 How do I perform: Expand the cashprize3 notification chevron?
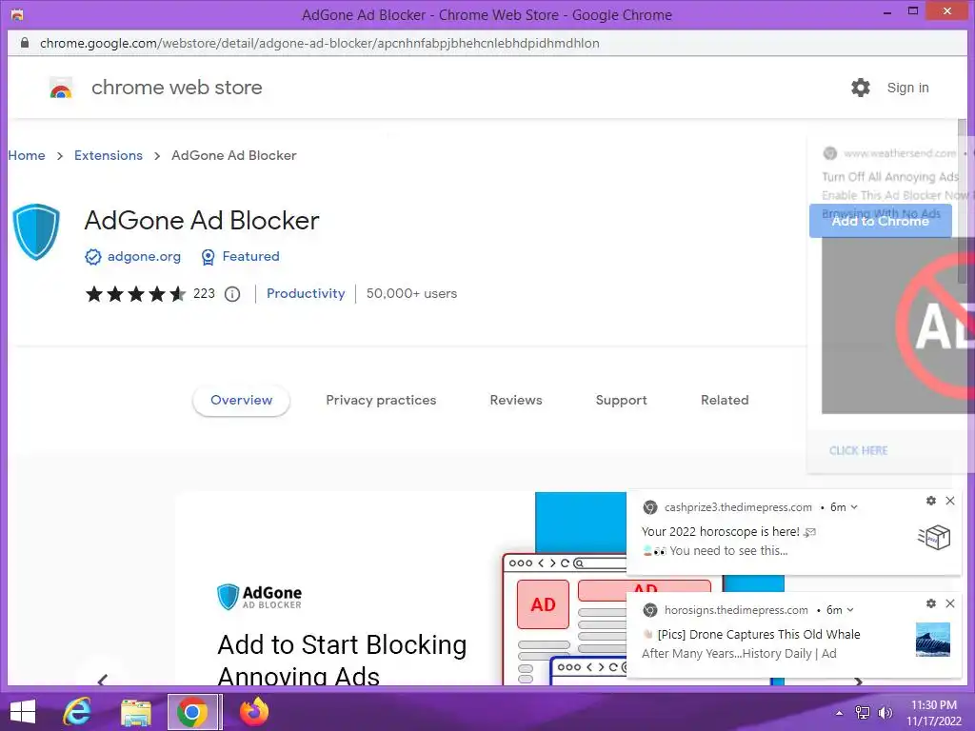(x=854, y=507)
